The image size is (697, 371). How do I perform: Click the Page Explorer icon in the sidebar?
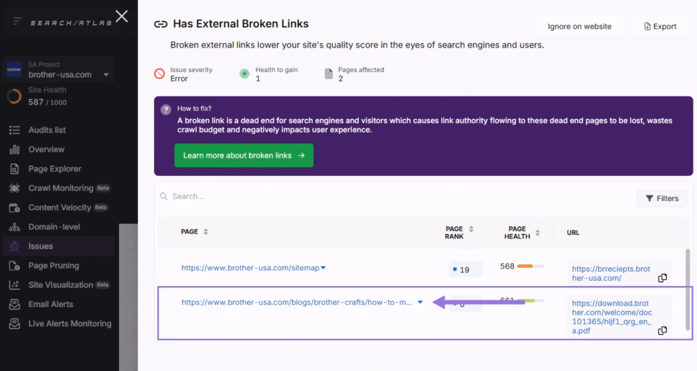[14, 169]
